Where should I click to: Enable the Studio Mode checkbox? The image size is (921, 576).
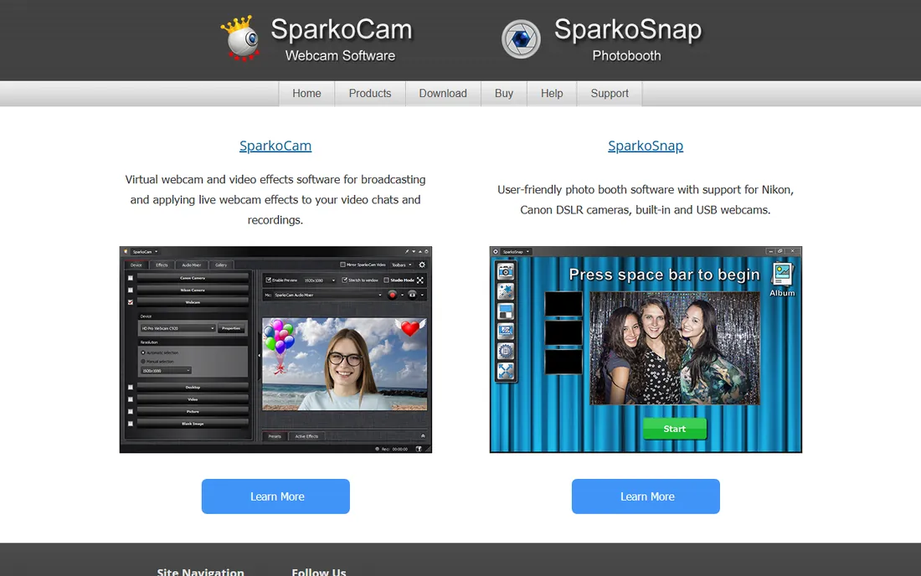[x=387, y=280]
